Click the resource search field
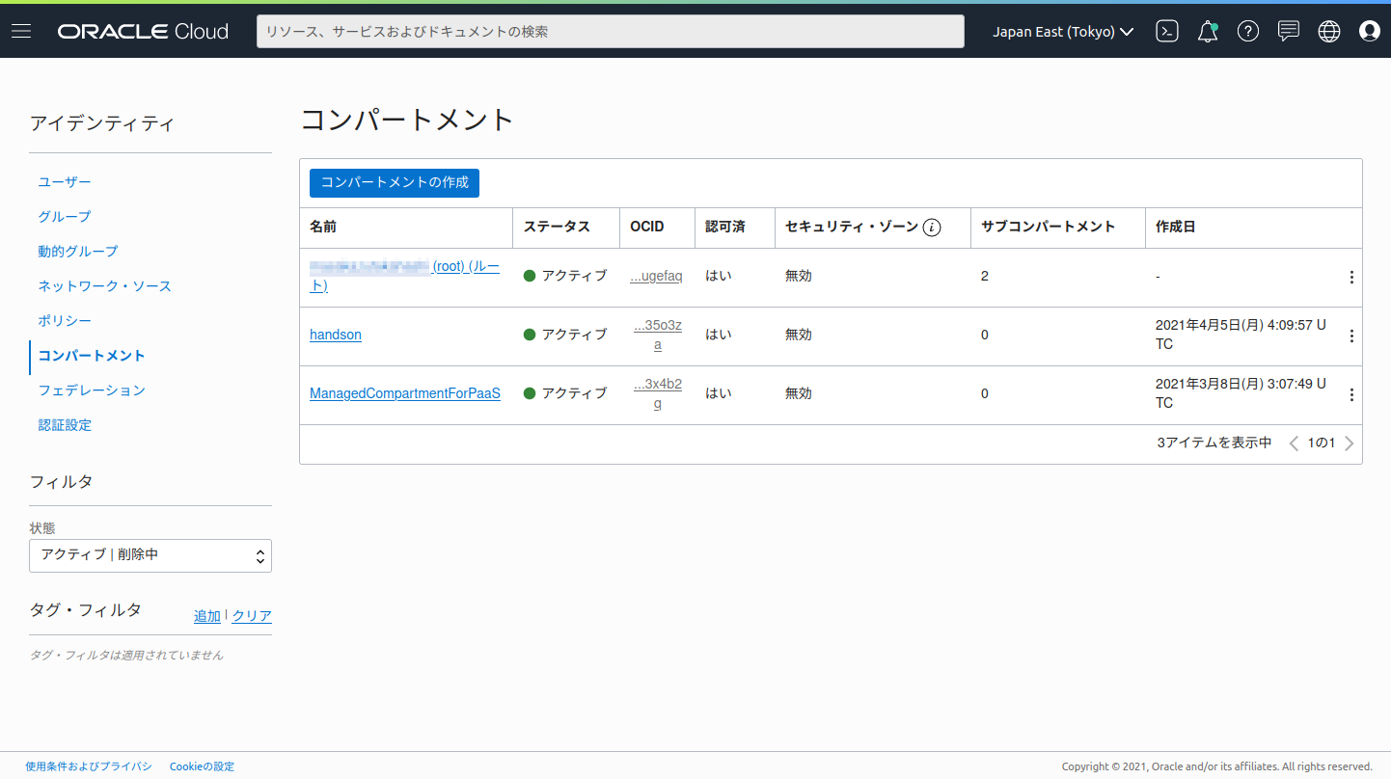 (611, 31)
